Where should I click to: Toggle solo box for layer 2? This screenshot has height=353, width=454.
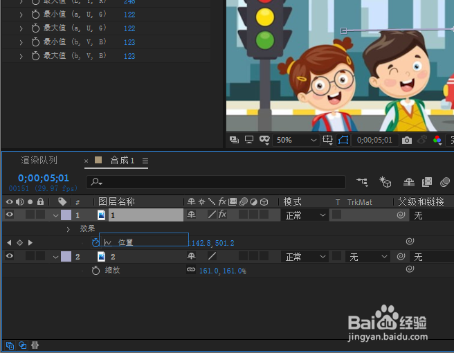(x=30, y=256)
